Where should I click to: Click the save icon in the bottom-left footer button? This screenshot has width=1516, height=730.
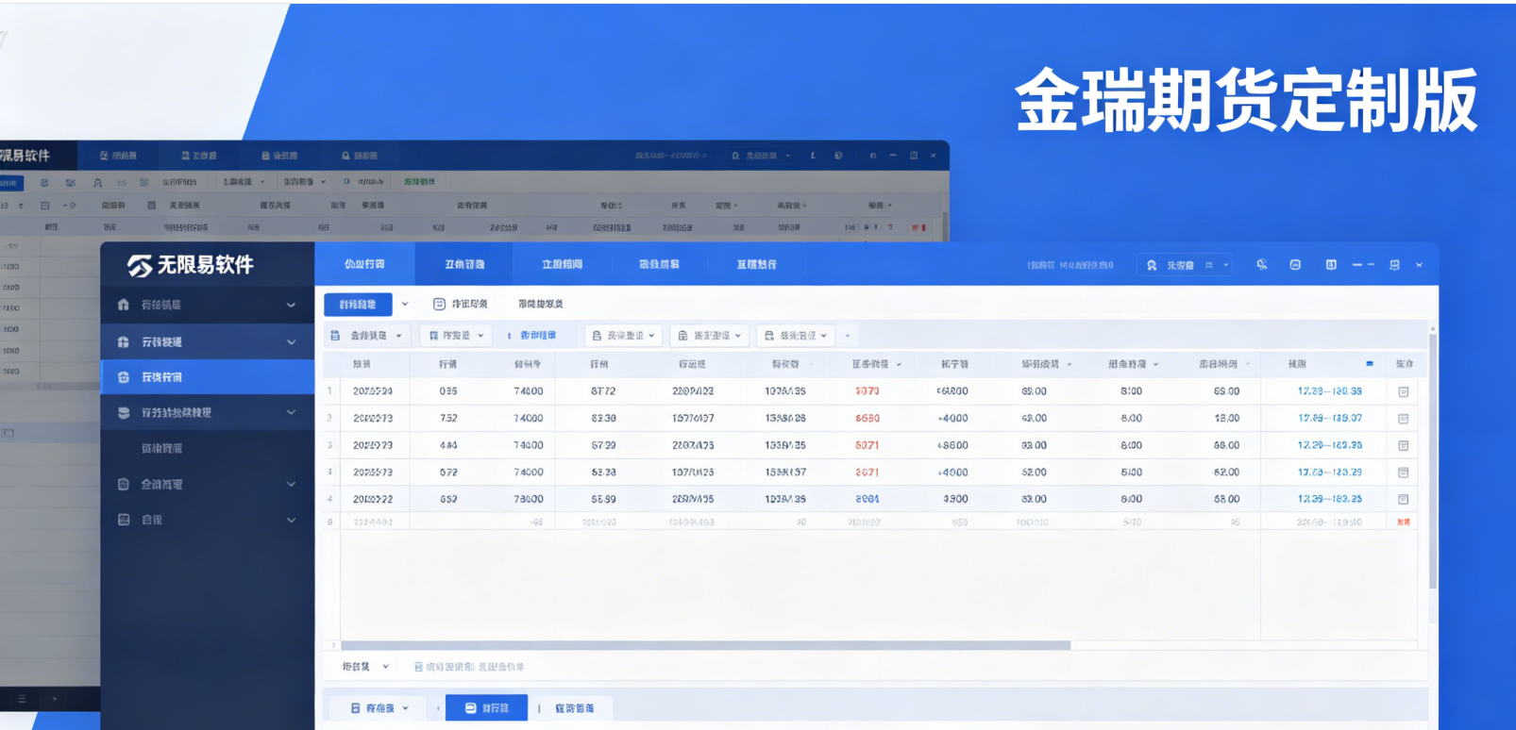point(355,707)
